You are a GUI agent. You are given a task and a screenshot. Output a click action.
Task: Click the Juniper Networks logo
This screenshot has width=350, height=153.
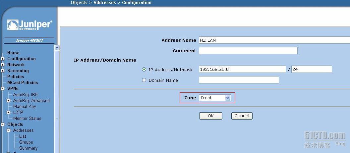(x=30, y=25)
